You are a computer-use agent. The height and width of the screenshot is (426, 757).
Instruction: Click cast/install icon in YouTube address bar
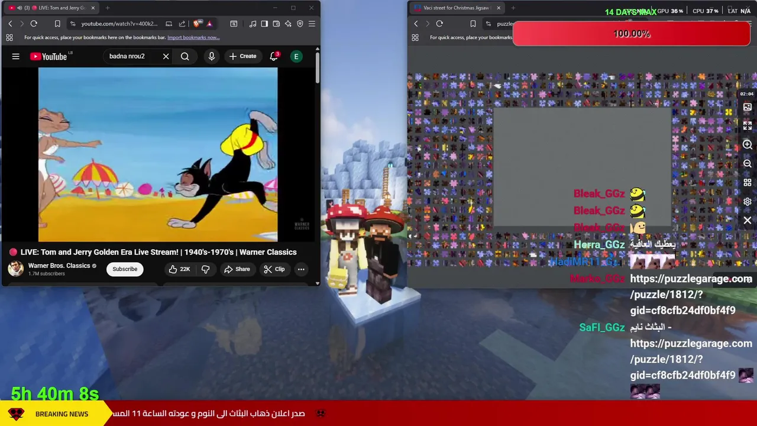tap(169, 24)
